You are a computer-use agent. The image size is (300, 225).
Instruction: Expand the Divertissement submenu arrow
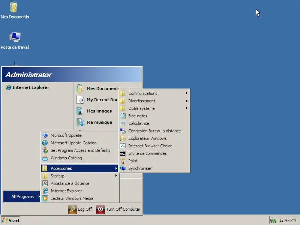[186, 101]
